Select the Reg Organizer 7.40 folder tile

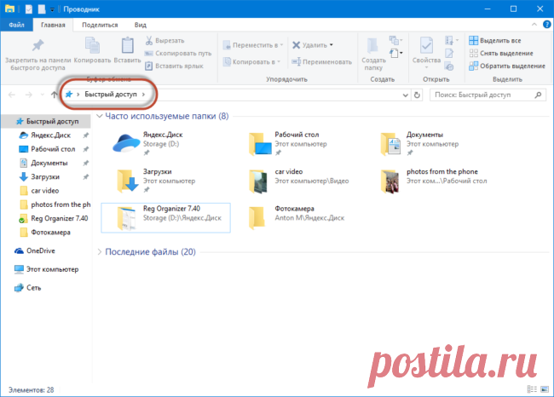coord(165,217)
